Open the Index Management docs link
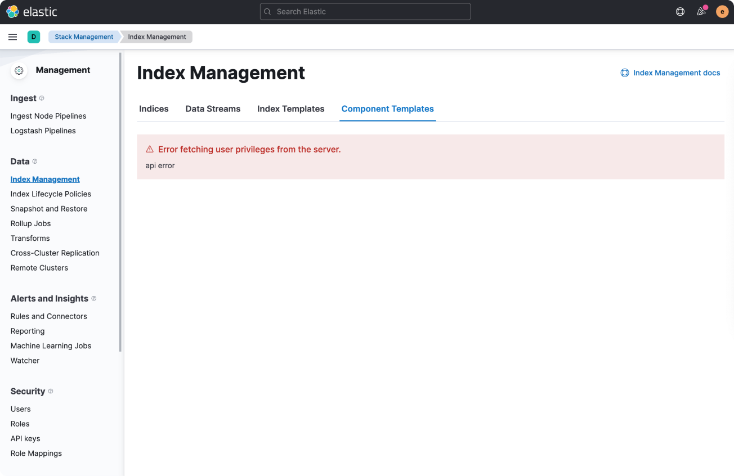The image size is (734, 476). pyautogui.click(x=670, y=73)
